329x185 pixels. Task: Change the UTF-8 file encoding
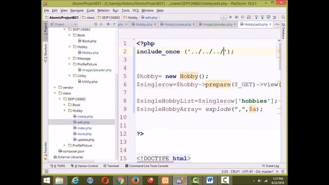pyautogui.click(x=248, y=172)
